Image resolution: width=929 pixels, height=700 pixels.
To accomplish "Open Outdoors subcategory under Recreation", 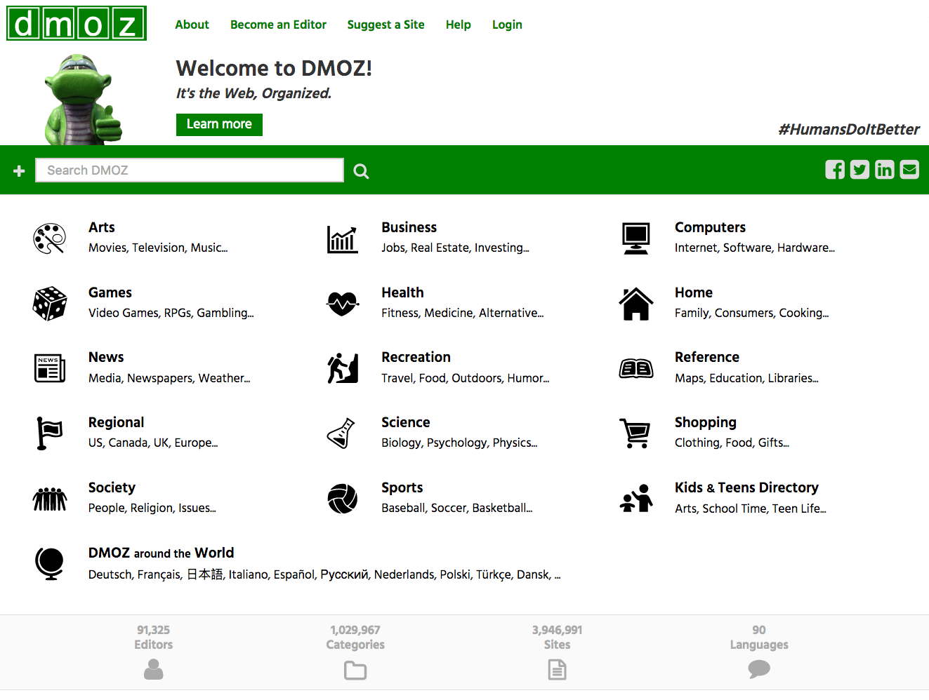I will [477, 378].
